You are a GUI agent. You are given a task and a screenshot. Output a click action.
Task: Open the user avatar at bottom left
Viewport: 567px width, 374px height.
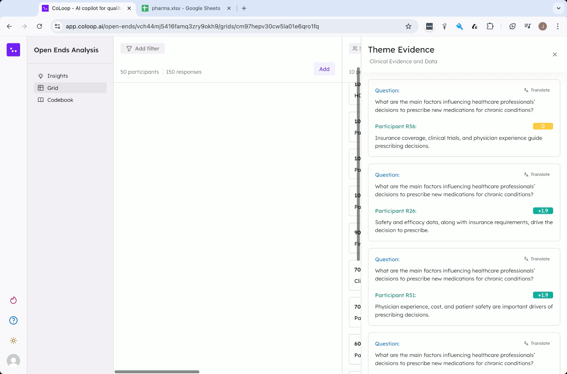pyautogui.click(x=13, y=361)
